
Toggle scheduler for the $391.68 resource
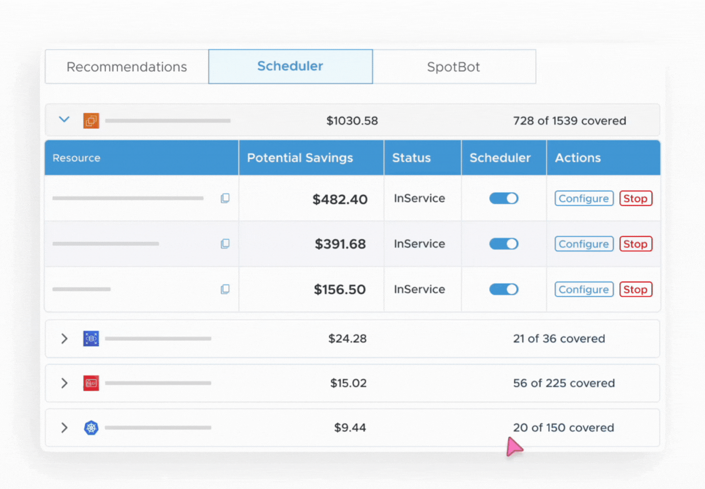click(504, 244)
